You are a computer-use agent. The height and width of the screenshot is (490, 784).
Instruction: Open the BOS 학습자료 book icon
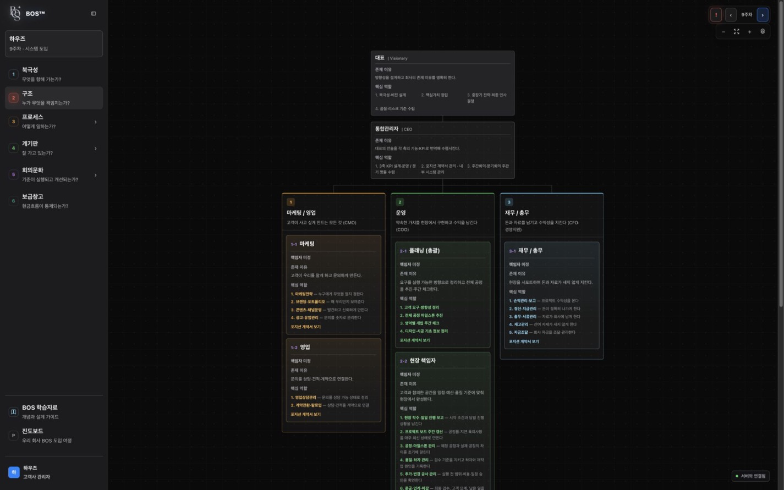pos(14,412)
